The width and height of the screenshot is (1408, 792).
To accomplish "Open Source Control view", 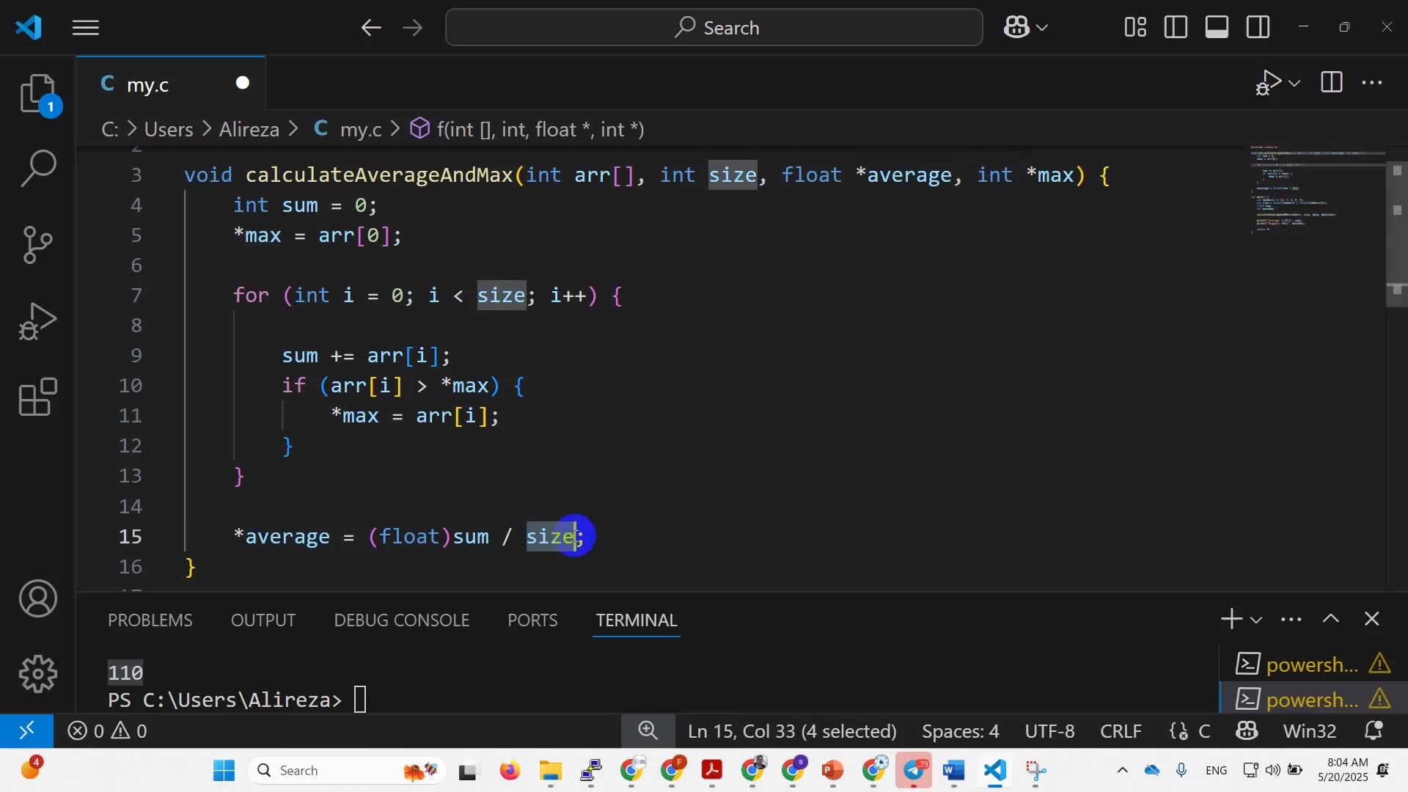I will 38,244.
